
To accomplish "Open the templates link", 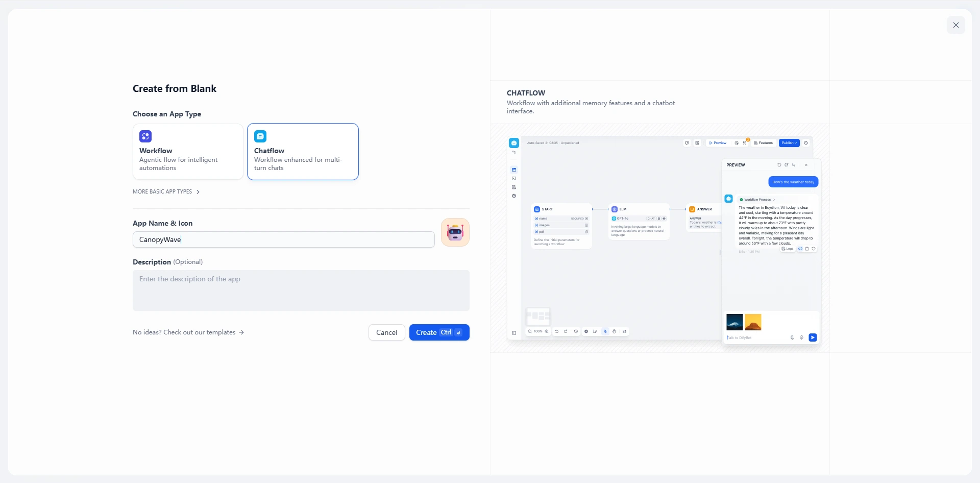I will tap(184, 332).
